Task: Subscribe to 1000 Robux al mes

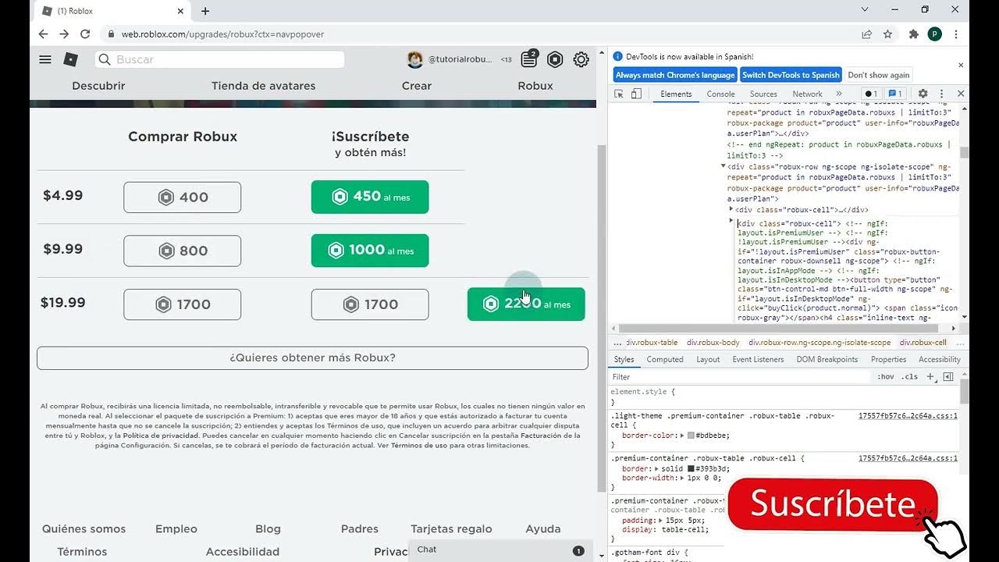Action: [370, 251]
